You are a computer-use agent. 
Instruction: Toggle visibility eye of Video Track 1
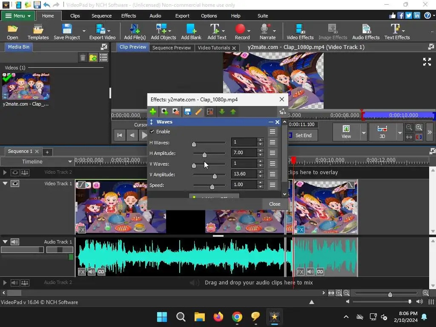(x=15, y=184)
